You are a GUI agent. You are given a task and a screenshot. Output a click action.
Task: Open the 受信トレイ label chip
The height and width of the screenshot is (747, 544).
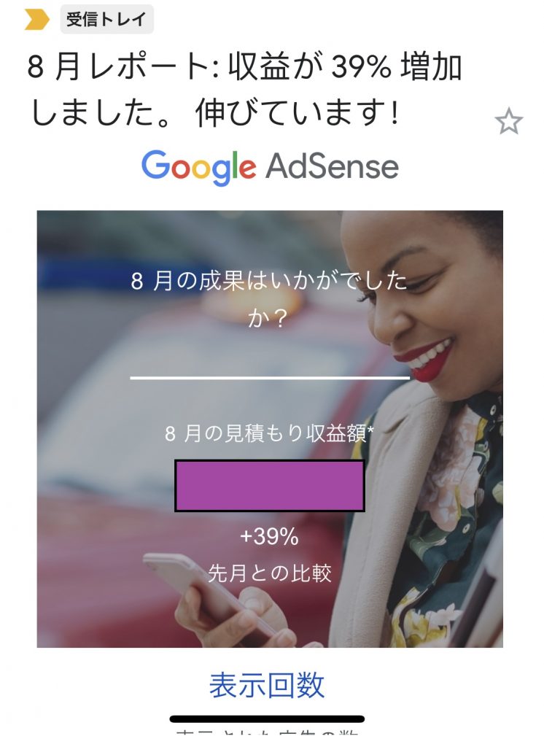point(106,20)
